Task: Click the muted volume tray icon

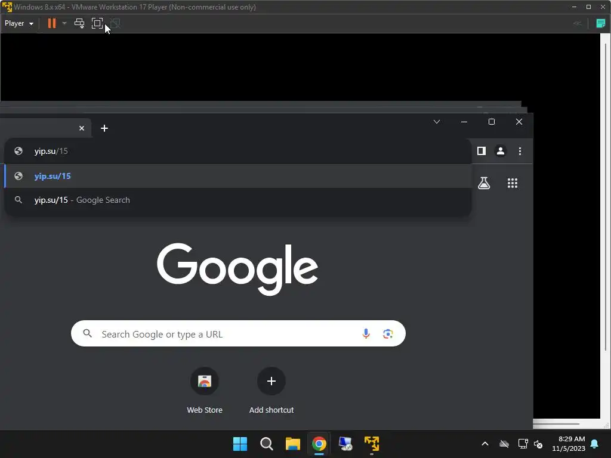Action: (538, 444)
